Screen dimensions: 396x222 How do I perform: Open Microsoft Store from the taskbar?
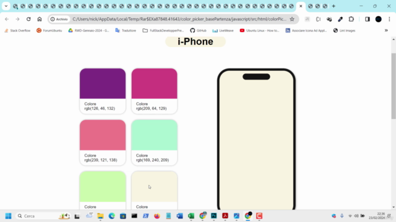(123, 216)
